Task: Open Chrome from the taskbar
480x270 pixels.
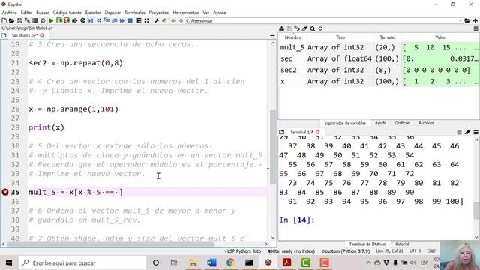Action: [x=230, y=262]
